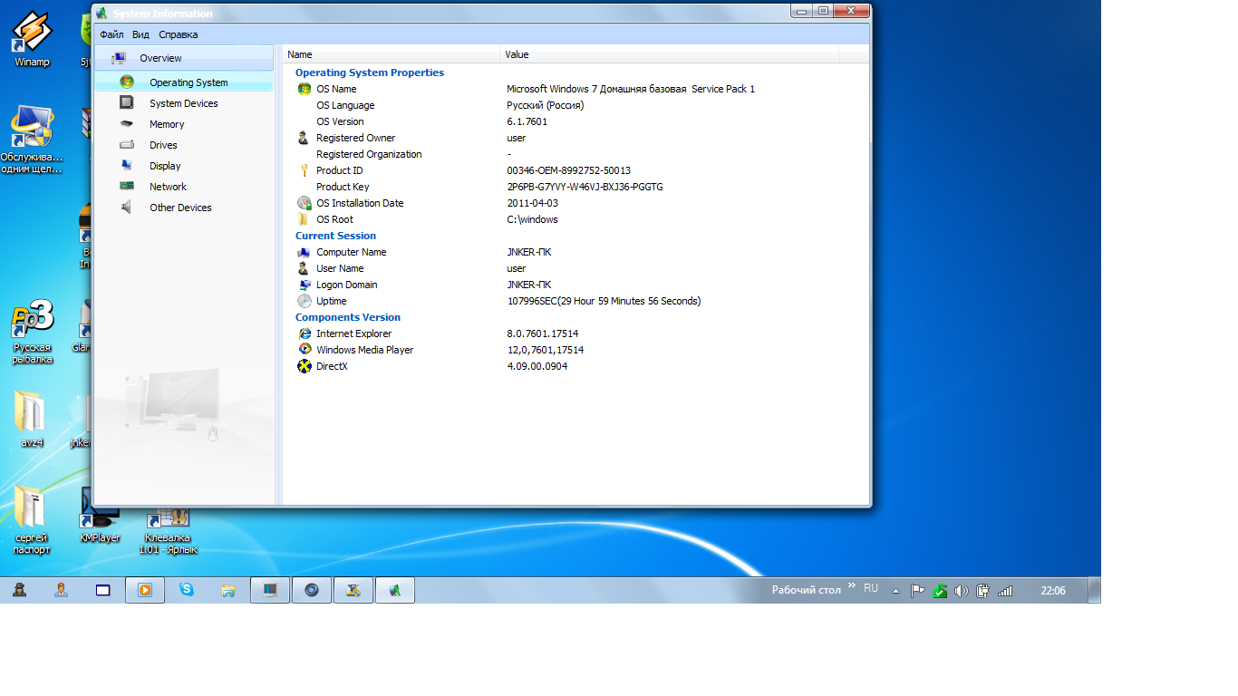The image size is (1238, 696).
Task: Click the Internet Explorer icon in list
Action: point(304,333)
